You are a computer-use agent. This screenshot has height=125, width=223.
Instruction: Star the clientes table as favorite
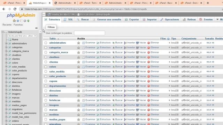[x=78, y=62]
